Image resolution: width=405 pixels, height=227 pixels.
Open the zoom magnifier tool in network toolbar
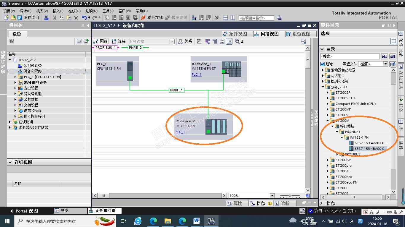point(237,41)
